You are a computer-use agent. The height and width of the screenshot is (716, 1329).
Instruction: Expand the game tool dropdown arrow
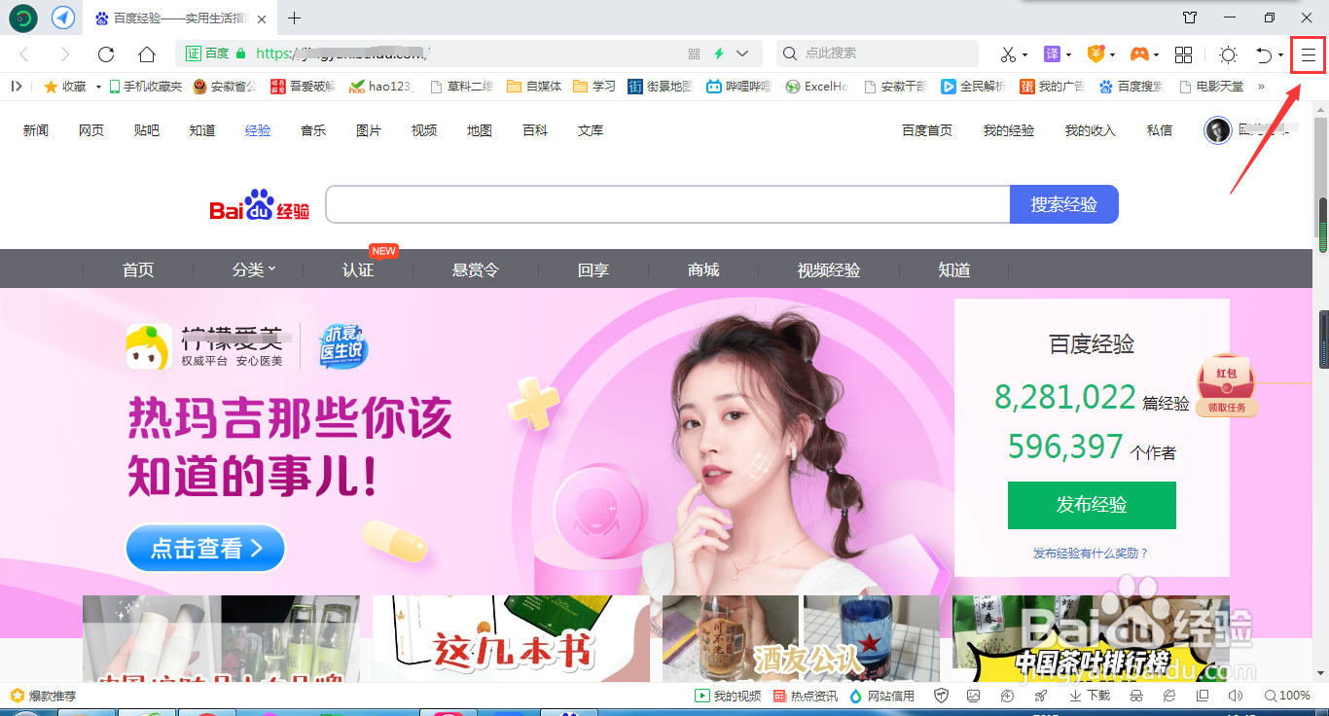coord(1156,55)
